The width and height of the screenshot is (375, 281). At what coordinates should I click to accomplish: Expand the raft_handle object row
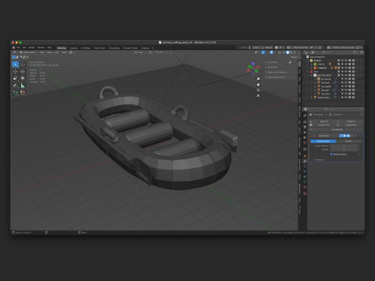click(x=315, y=79)
